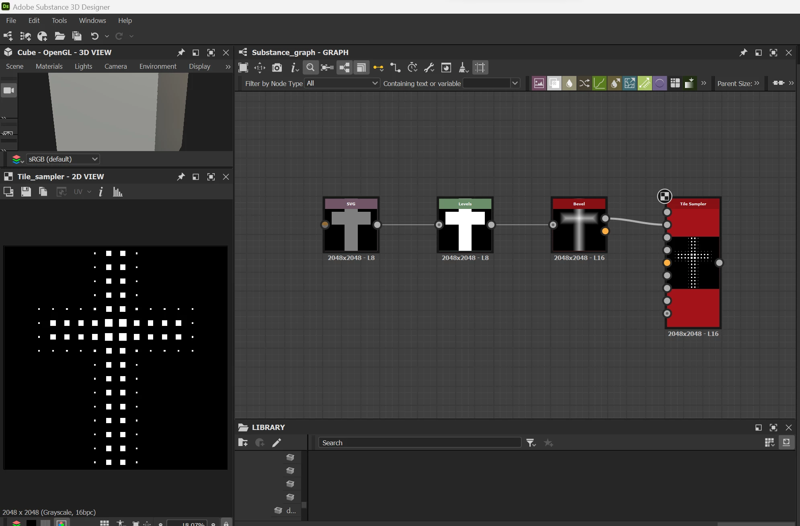The width and height of the screenshot is (800, 526).
Task: Open the sRGB (default) color space dropdown
Action: tap(63, 159)
